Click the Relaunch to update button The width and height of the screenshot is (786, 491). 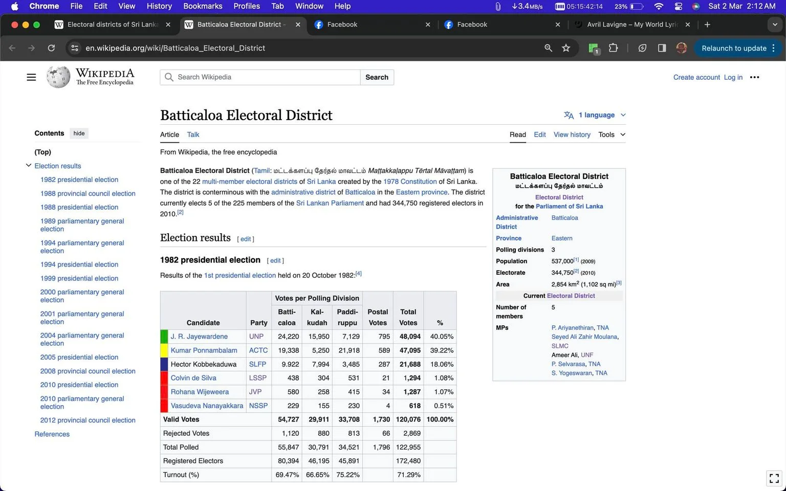tap(734, 48)
